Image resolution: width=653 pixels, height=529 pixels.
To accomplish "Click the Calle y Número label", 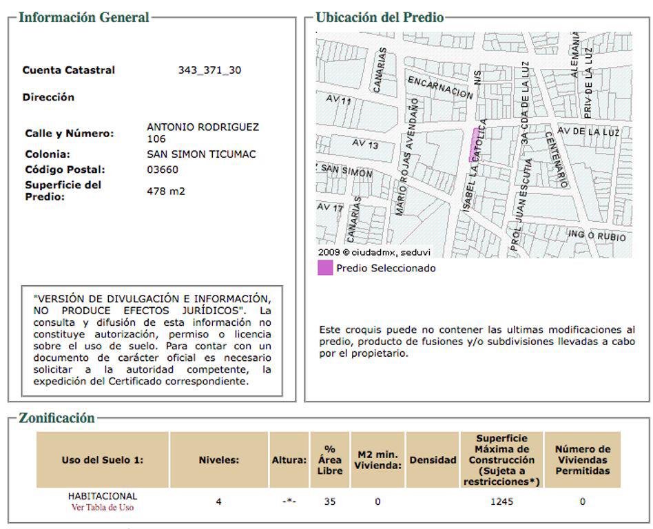I will coord(69,134).
